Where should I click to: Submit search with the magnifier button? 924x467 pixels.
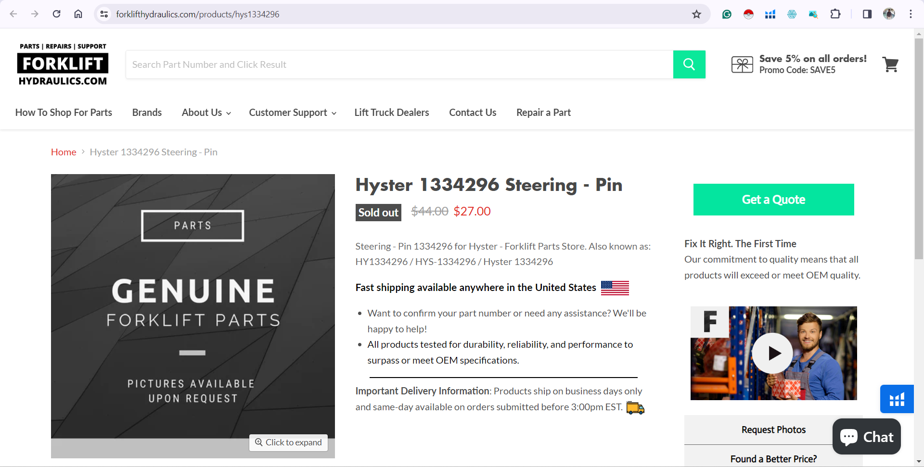click(x=689, y=64)
